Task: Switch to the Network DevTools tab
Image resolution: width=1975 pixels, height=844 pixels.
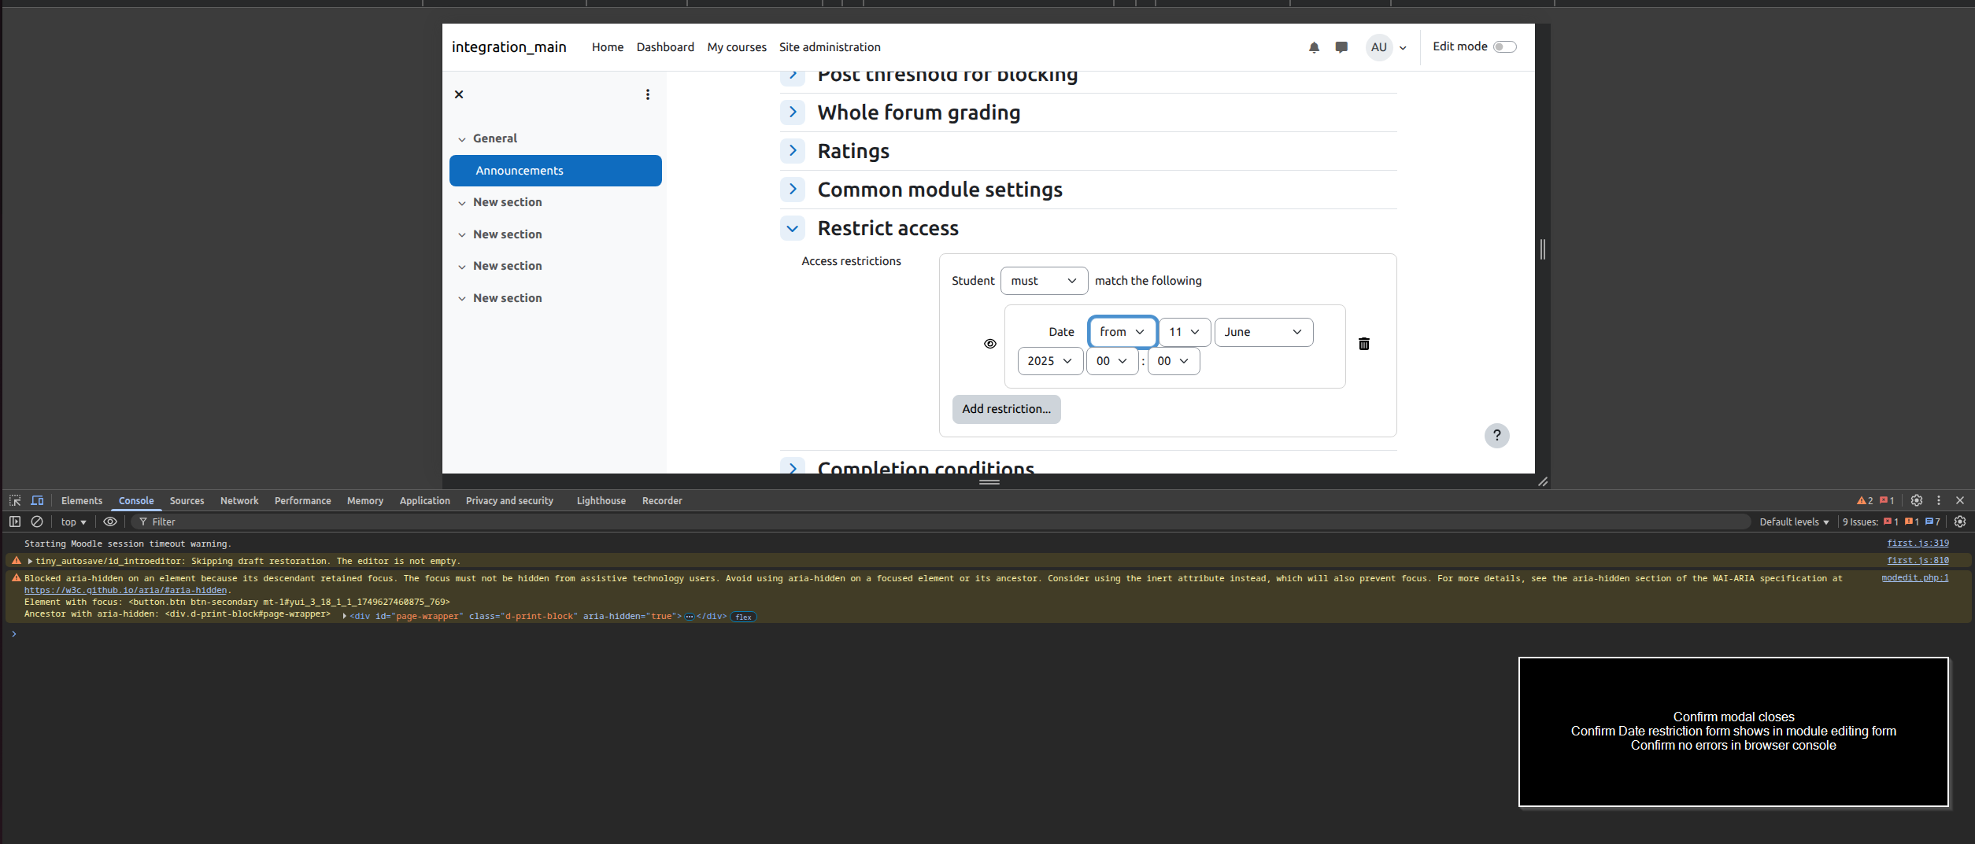Action: (x=239, y=500)
